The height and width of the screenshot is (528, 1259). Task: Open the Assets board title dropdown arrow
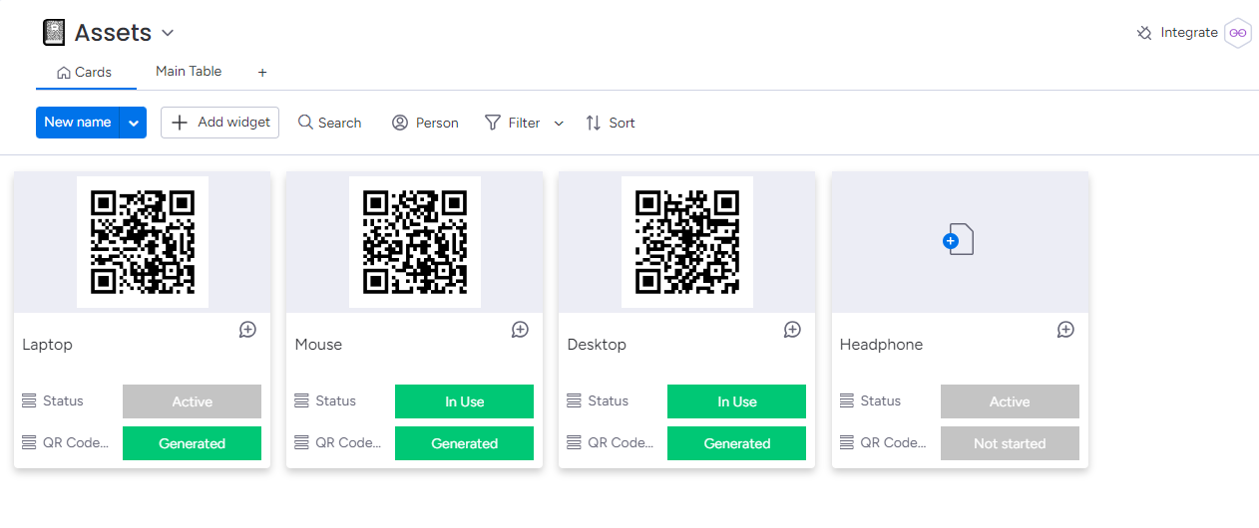(x=168, y=33)
